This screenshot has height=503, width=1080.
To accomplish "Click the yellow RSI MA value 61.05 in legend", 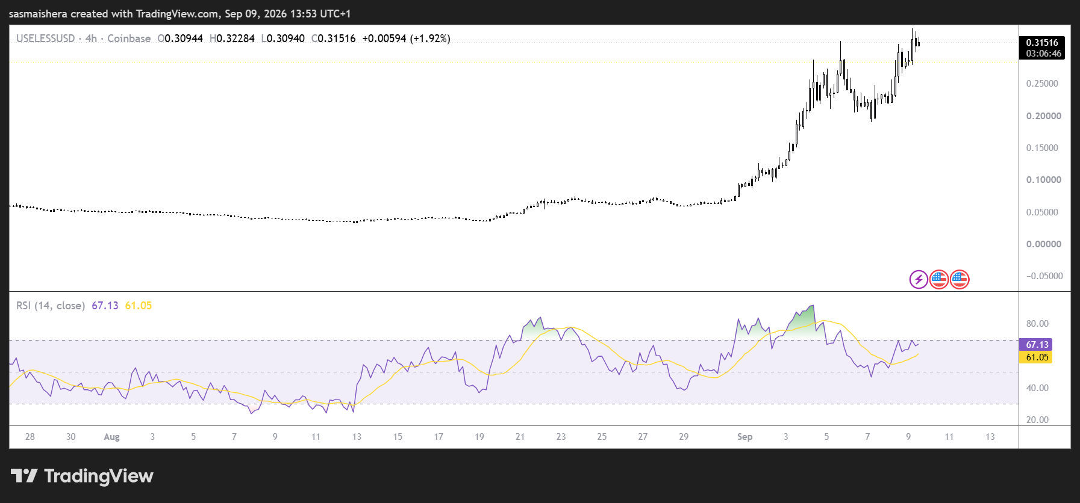I will pyautogui.click(x=139, y=306).
